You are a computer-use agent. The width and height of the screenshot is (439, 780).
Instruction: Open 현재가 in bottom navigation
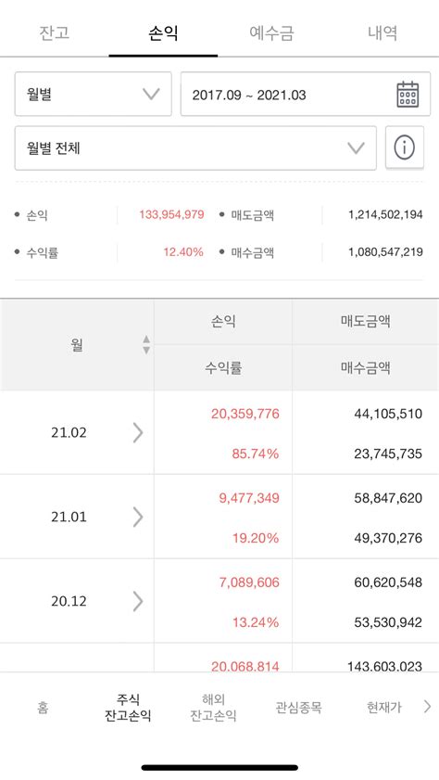click(x=383, y=707)
